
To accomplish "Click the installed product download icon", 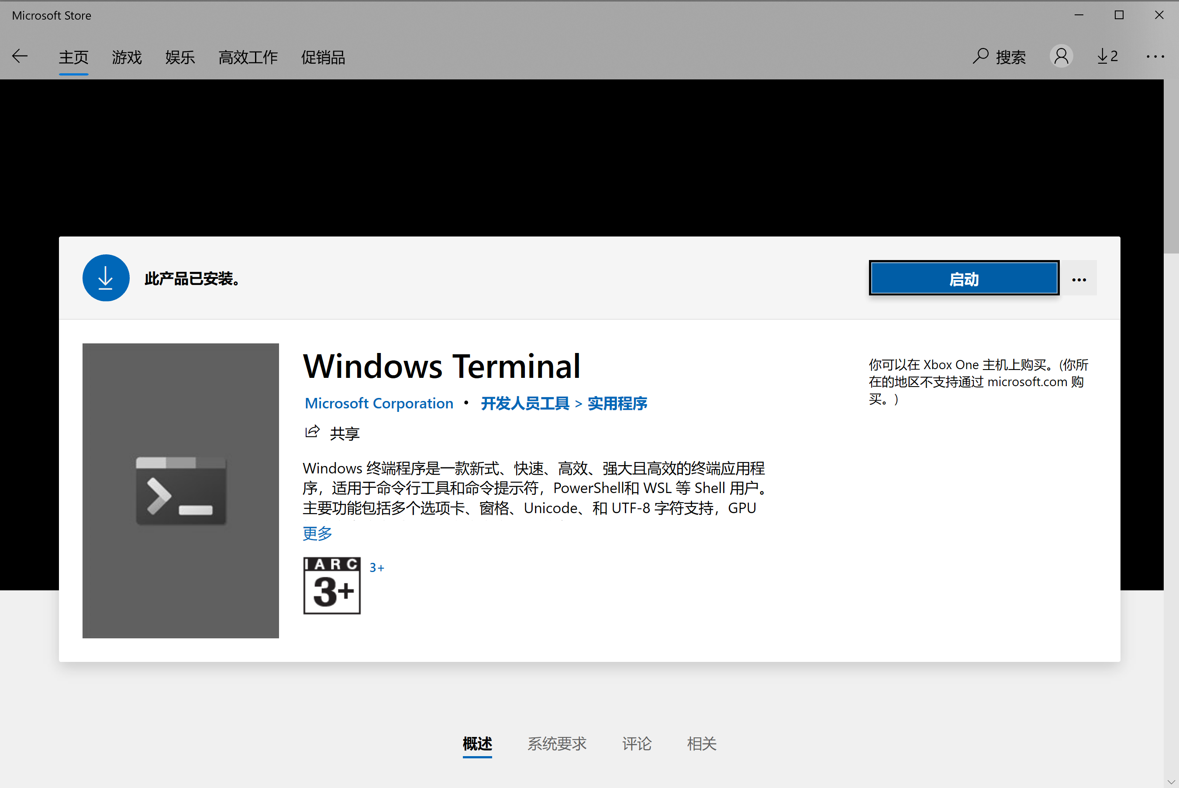I will pyautogui.click(x=106, y=278).
